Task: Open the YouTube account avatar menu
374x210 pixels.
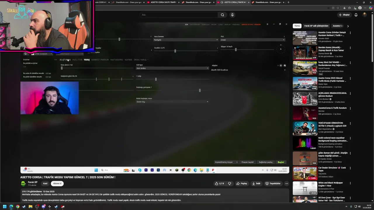Action: click(x=365, y=15)
